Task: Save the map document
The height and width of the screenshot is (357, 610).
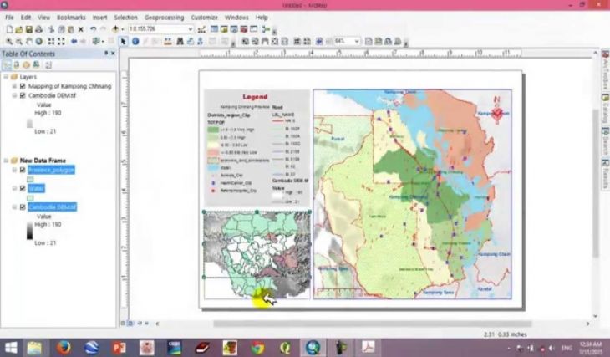Action: tap(28, 29)
